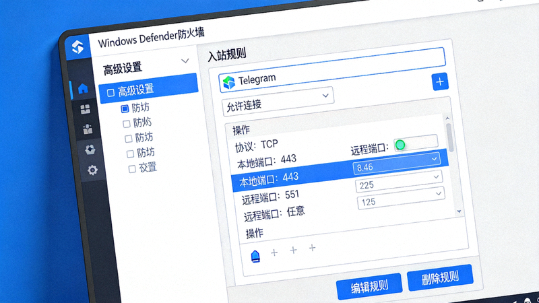Open the settings gear icon in sidebar

pyautogui.click(x=92, y=170)
